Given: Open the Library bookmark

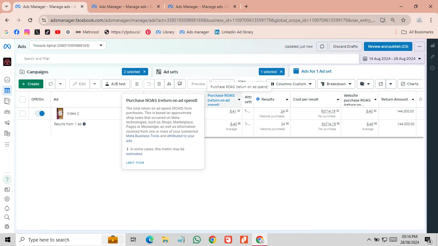Looking at the screenshot, I should [x=165, y=32].
